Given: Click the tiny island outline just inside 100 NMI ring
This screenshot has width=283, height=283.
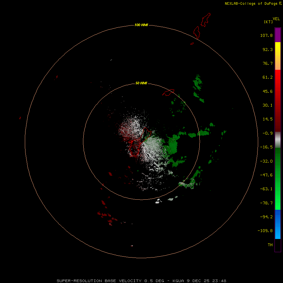Looking at the screenshot, I should coord(192,43).
